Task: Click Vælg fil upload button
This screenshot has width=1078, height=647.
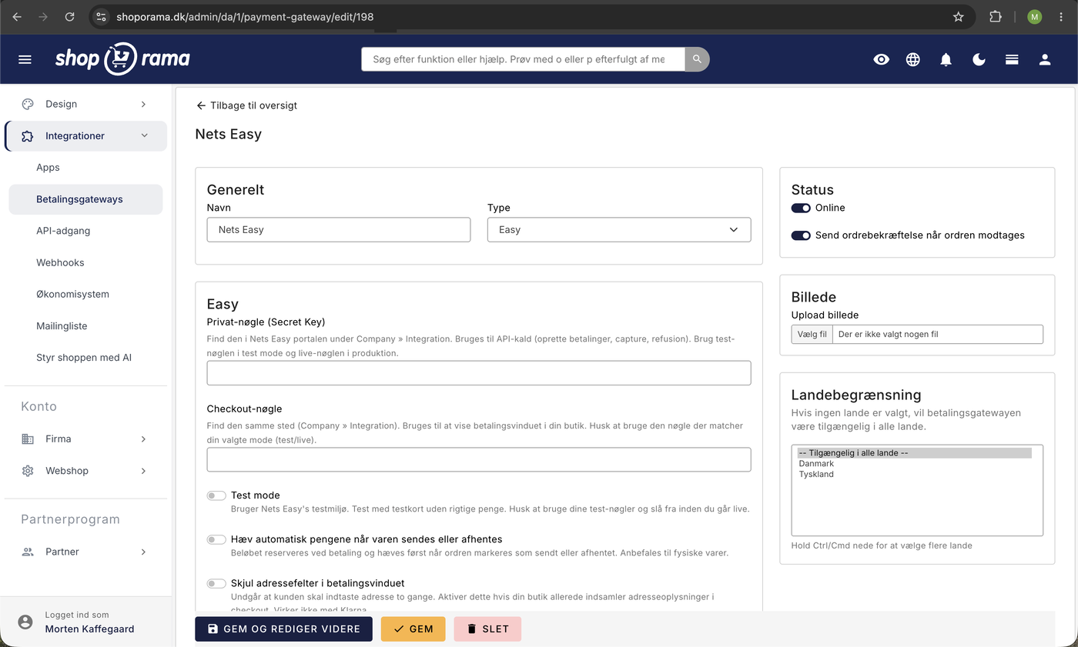Action: point(812,334)
